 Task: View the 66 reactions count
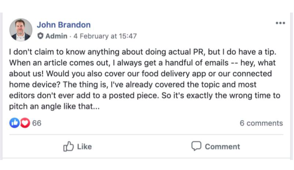pos(37,123)
